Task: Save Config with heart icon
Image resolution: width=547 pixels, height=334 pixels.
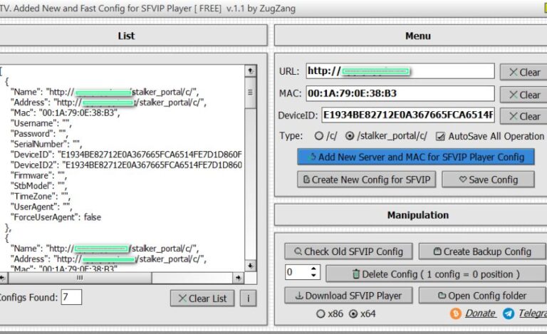Action: coord(488,179)
